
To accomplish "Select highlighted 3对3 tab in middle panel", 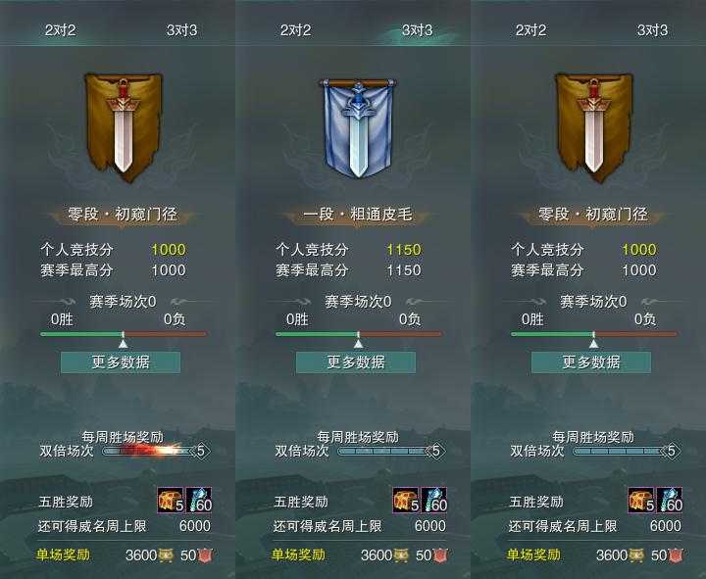I will pyautogui.click(x=417, y=30).
